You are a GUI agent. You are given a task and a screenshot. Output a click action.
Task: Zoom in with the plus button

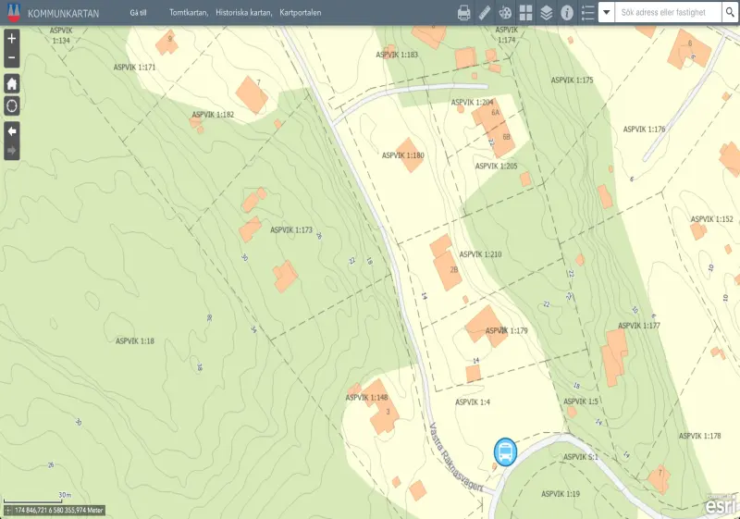pos(12,38)
